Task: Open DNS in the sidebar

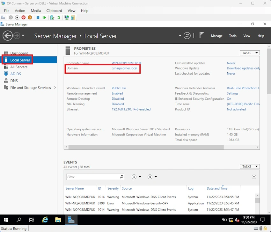Action: click(14, 81)
